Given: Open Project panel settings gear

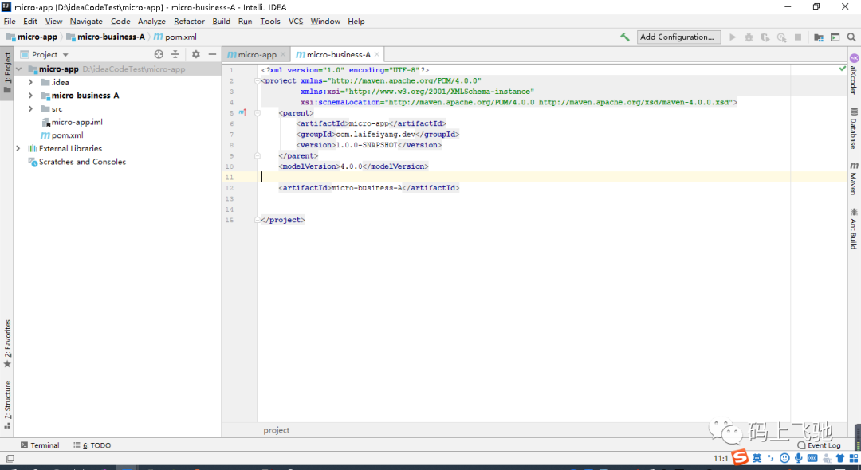Looking at the screenshot, I should [196, 54].
